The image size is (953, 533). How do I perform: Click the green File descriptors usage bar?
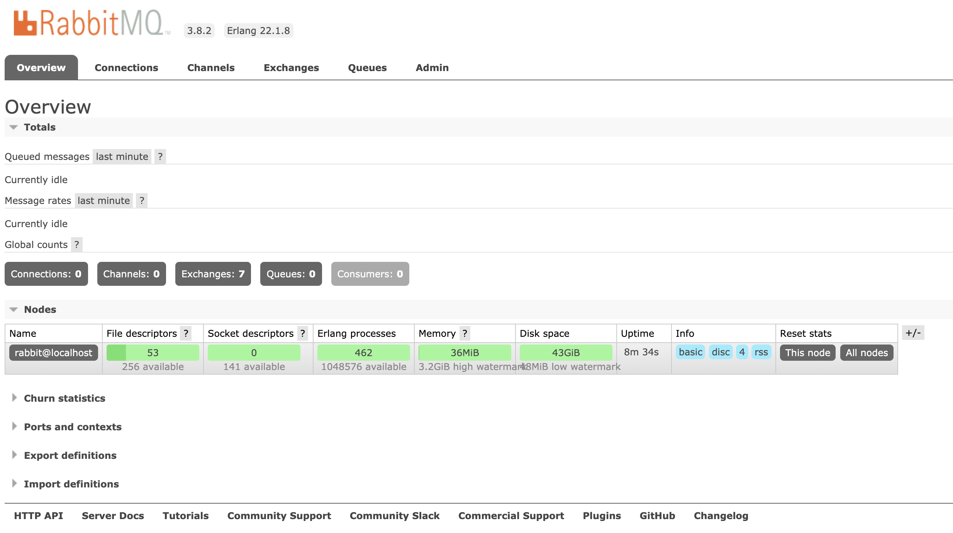pyautogui.click(x=153, y=353)
